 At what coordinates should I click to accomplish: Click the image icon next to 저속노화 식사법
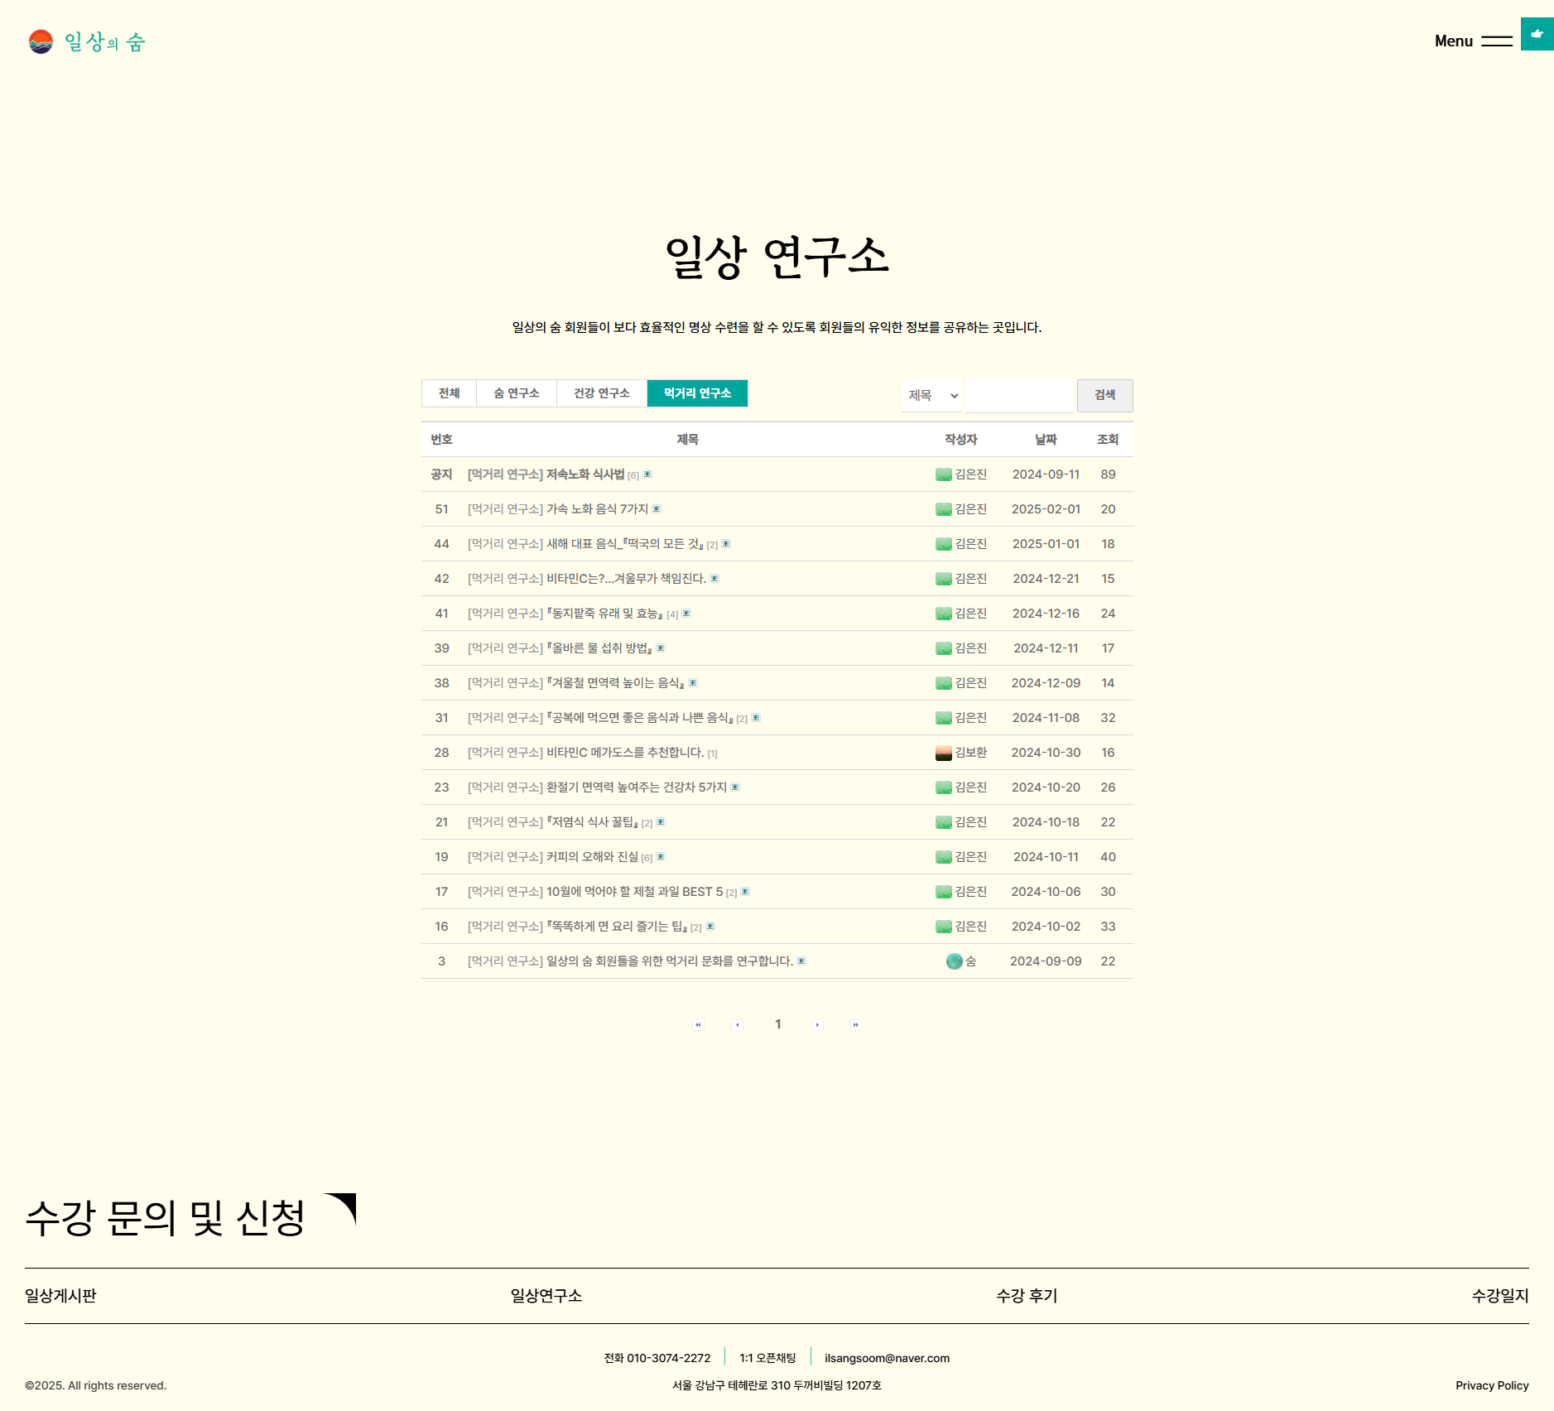point(647,474)
